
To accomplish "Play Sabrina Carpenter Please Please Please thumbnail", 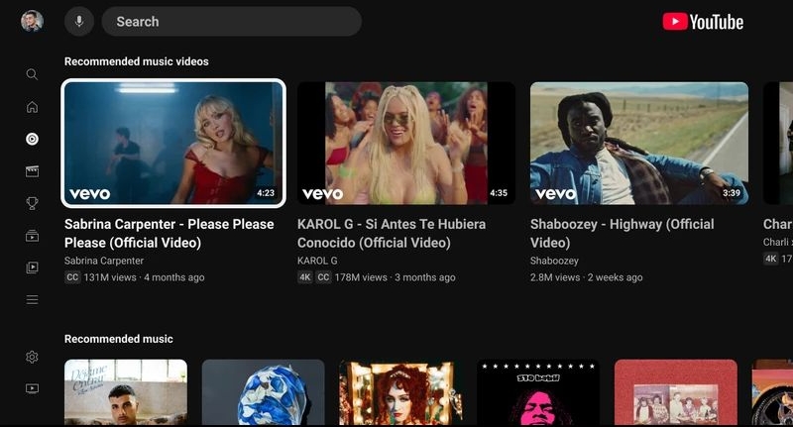I will point(173,143).
